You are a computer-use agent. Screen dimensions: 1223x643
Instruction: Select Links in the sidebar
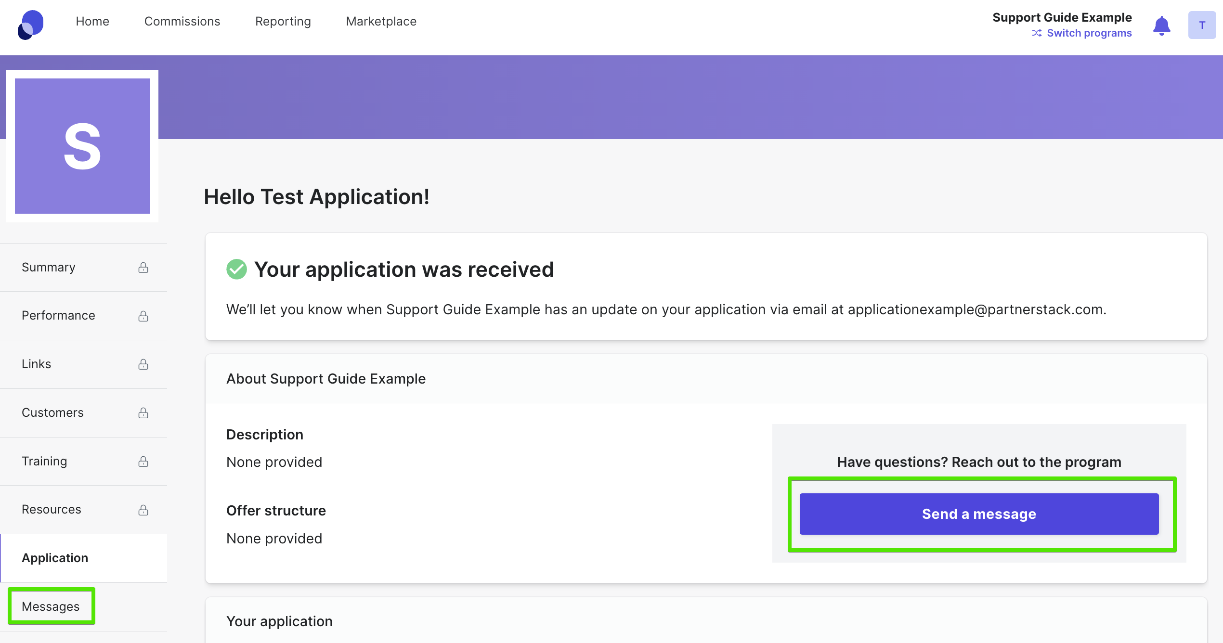coord(84,364)
